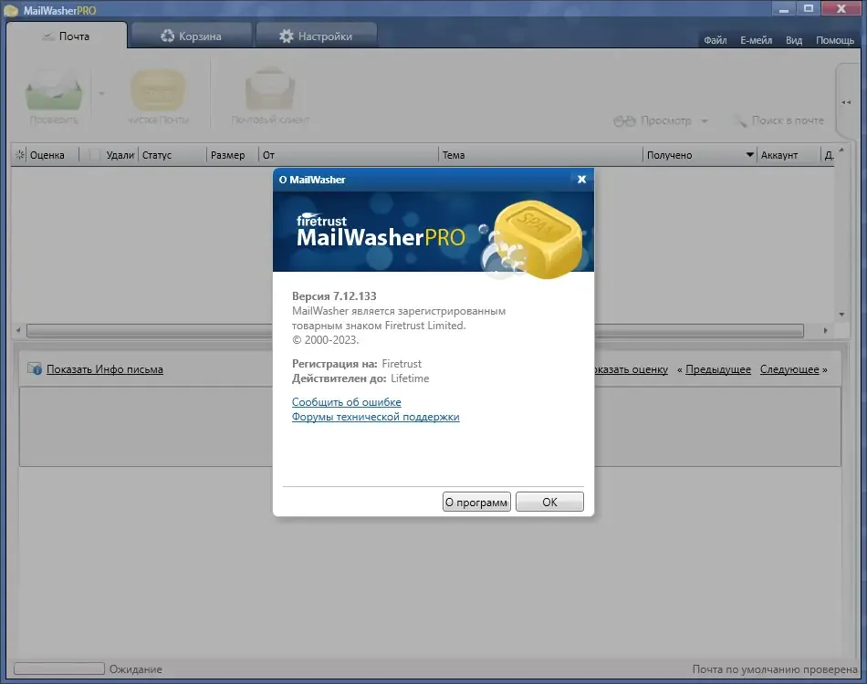Open Форумы технической поддержки link
The height and width of the screenshot is (684, 867).
(x=375, y=417)
